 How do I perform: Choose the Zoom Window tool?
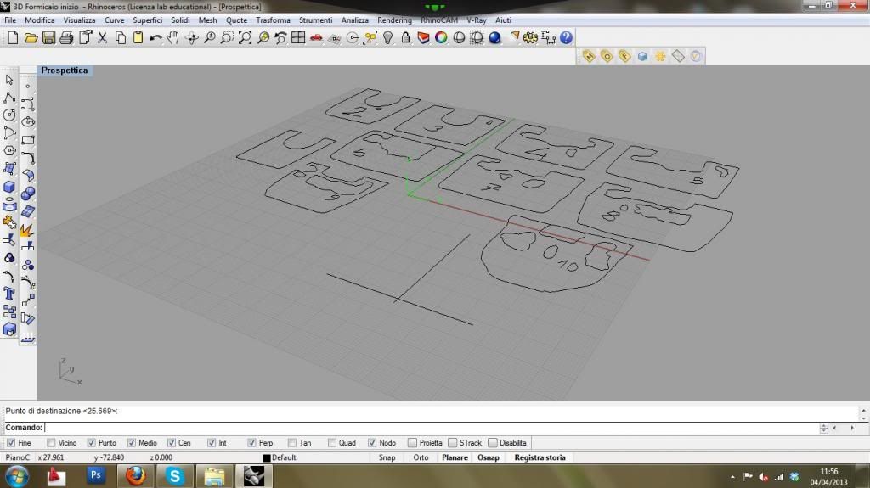pyautogui.click(x=228, y=37)
